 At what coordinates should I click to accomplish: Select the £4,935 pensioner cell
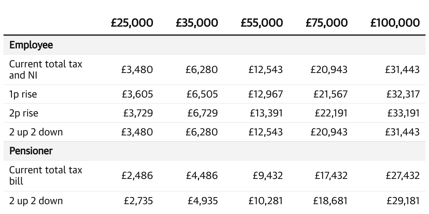pos(202,201)
